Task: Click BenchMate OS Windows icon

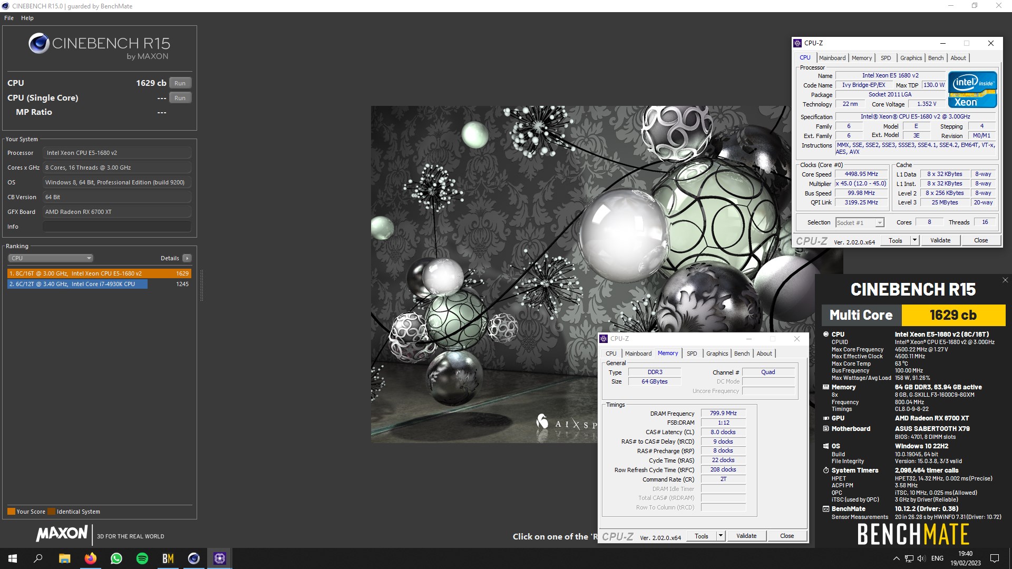Action: pyautogui.click(x=826, y=446)
